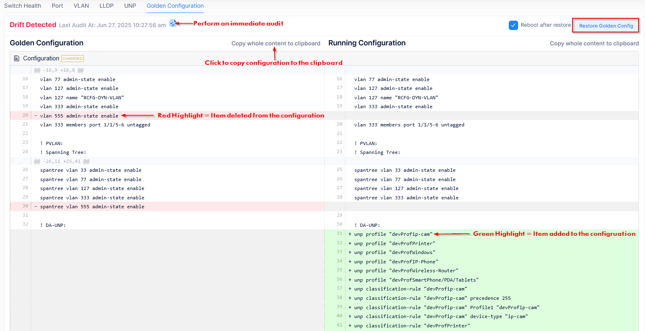Switch to the Switch Health tab
Screen dimensions: 645x331
(x=23, y=6)
